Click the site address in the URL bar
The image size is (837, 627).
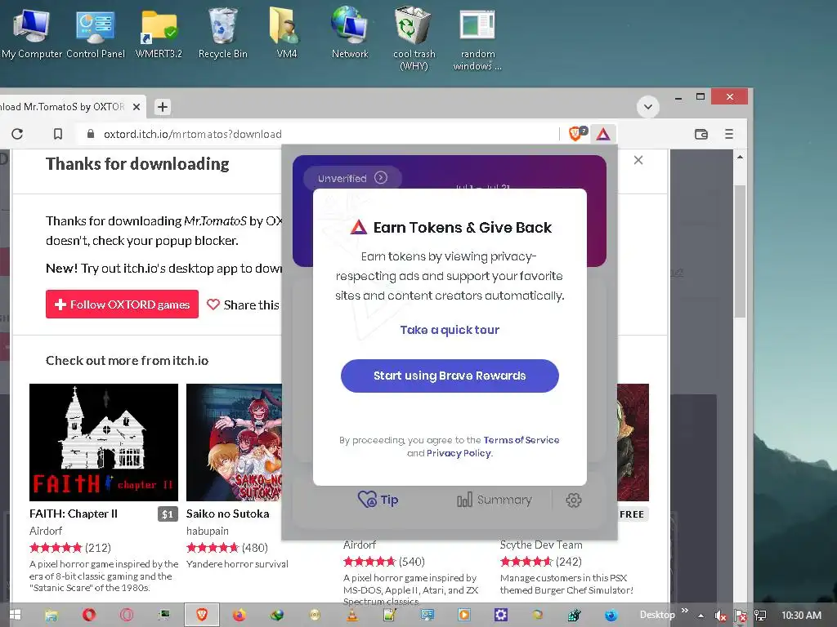point(193,134)
